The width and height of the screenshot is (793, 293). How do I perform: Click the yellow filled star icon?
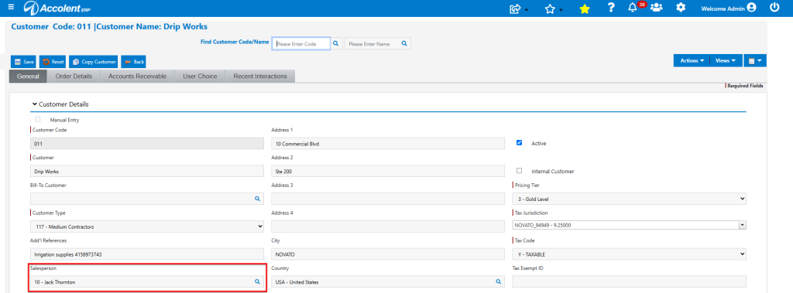pos(585,9)
